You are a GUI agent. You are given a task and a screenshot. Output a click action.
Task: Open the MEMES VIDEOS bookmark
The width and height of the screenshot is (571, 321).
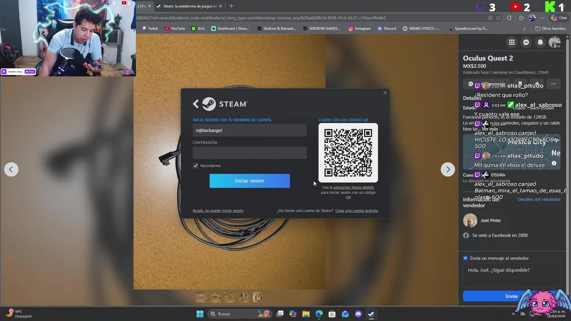pyautogui.click(x=421, y=29)
